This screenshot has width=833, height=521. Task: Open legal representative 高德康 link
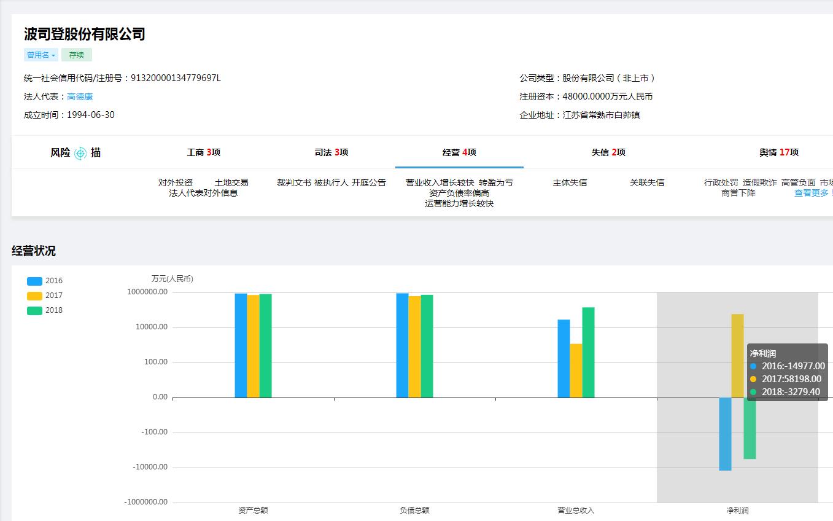tap(80, 96)
